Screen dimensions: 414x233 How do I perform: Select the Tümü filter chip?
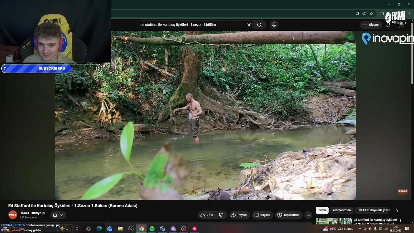[322, 210]
